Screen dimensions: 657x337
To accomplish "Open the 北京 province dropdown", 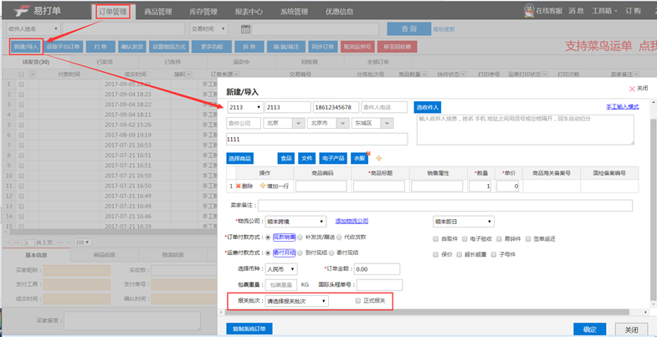I will pyautogui.click(x=284, y=123).
